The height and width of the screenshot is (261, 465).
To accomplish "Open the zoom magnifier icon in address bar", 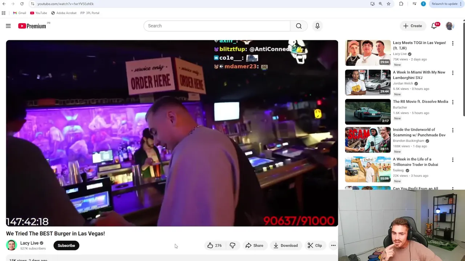I will point(380,4).
